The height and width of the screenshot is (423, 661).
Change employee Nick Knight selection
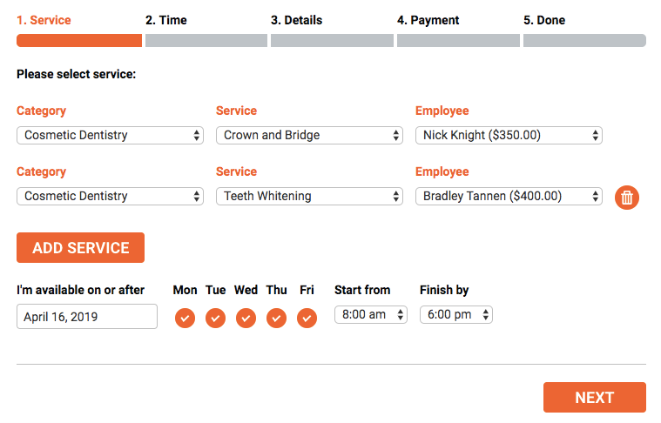pos(509,136)
